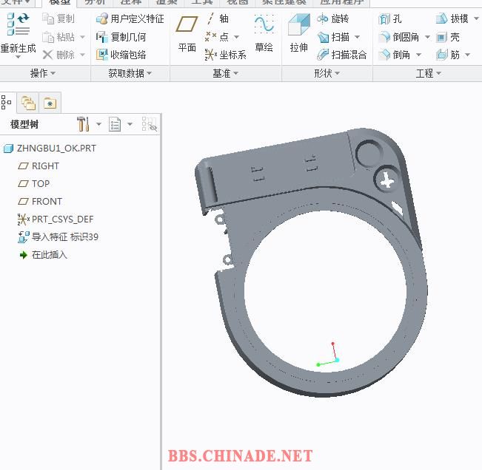The image size is (482, 470).
Task: Click the Copy (复制) icon
Action: click(48, 18)
